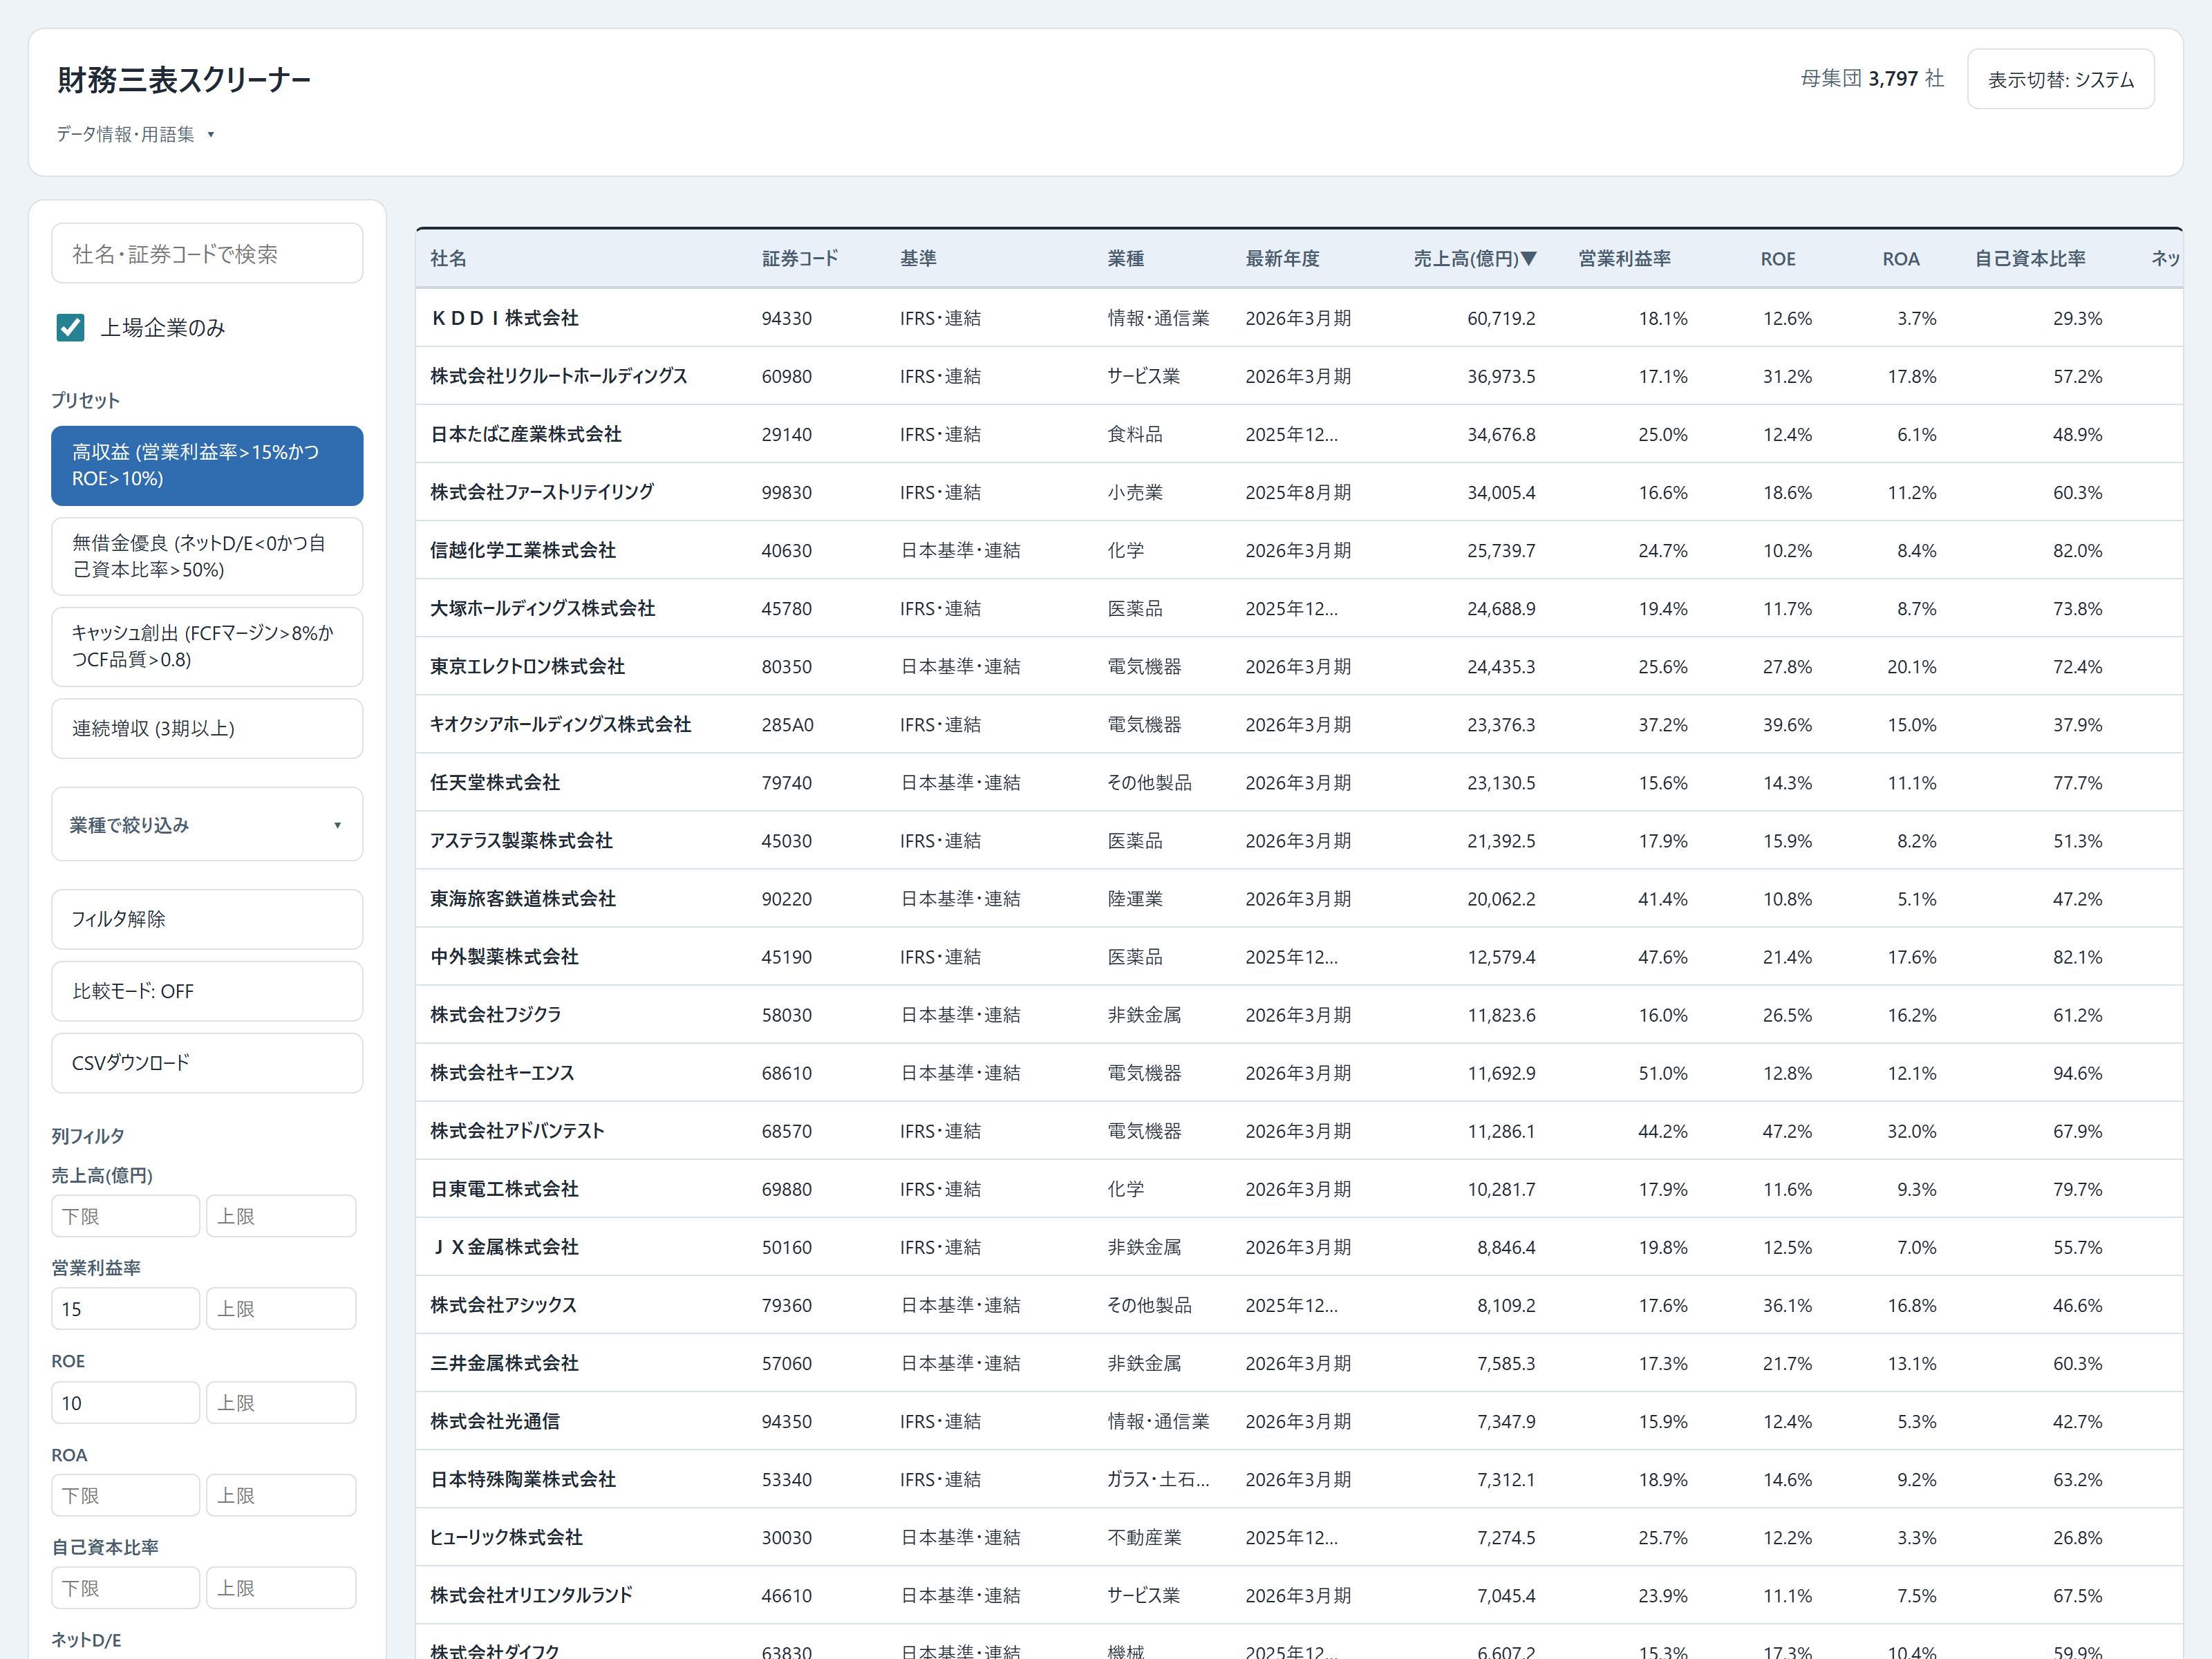Select 株式会社オリエンタルランド company name

531,1595
